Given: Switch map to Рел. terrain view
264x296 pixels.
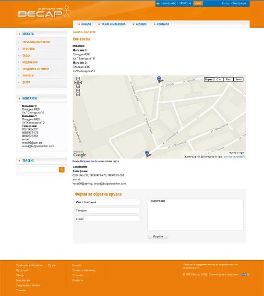Looking at the screenshot, I should 228,79.
